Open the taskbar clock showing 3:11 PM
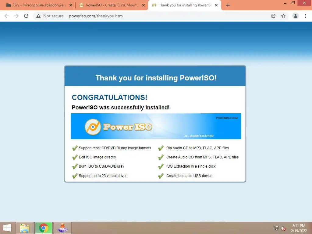This screenshot has height=234, width=312. pyautogui.click(x=299, y=228)
